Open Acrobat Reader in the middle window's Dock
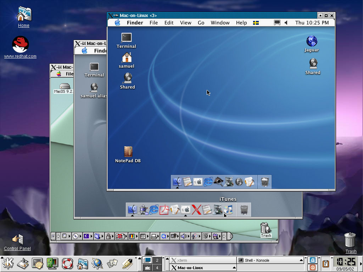 [164, 210]
